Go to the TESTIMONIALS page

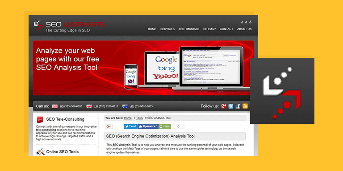pos(189,29)
